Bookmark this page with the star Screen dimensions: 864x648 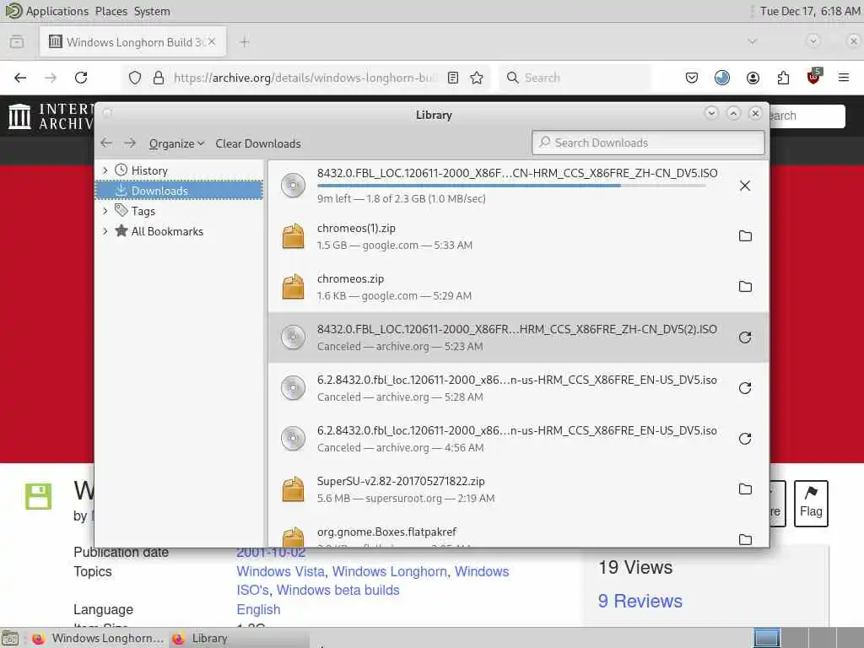(x=477, y=78)
